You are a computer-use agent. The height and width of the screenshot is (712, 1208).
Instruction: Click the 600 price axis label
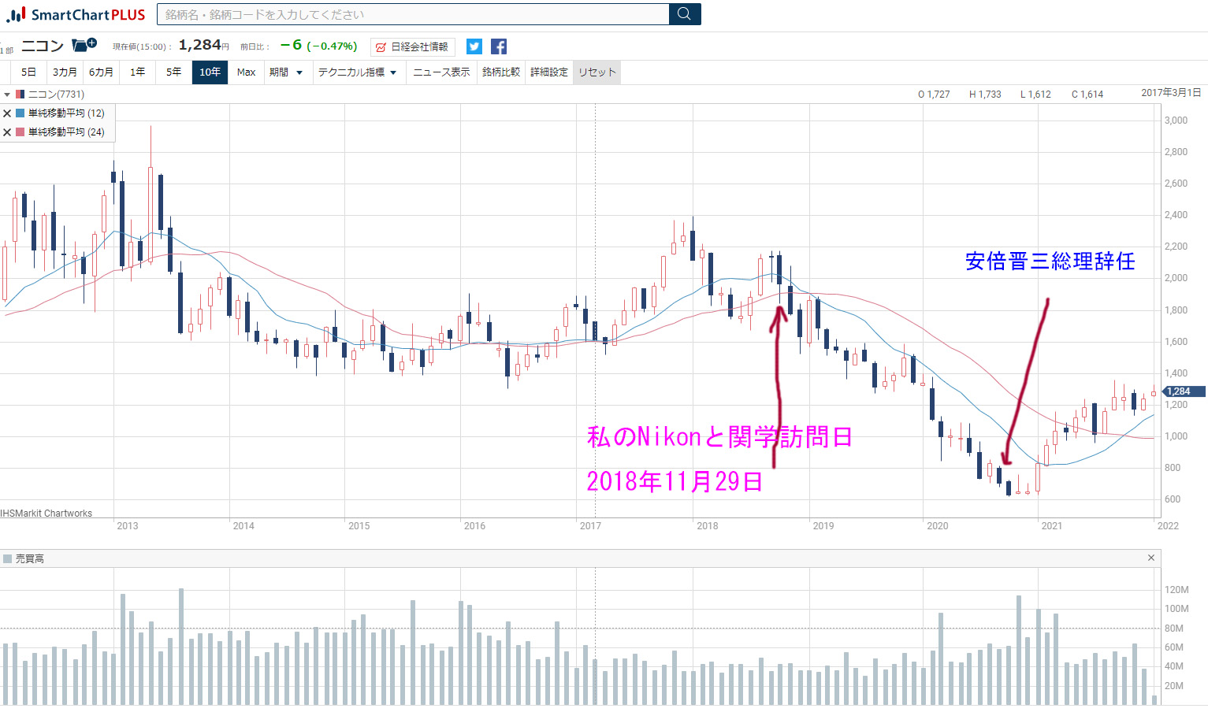click(1173, 499)
